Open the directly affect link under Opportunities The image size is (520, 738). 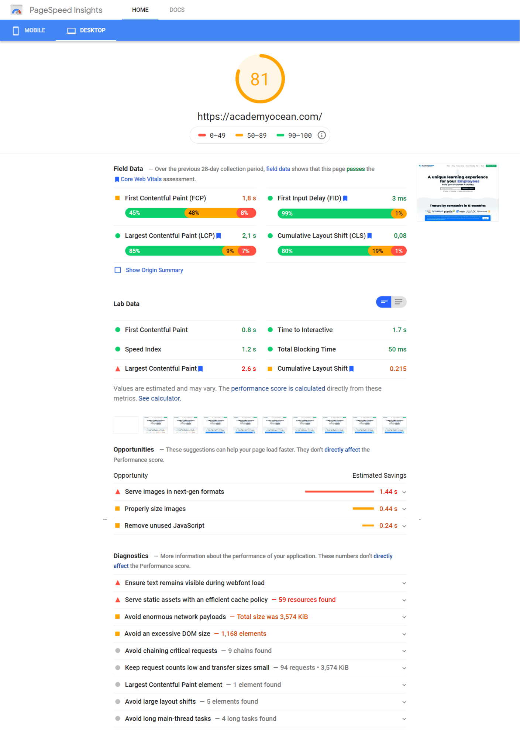pyautogui.click(x=342, y=450)
